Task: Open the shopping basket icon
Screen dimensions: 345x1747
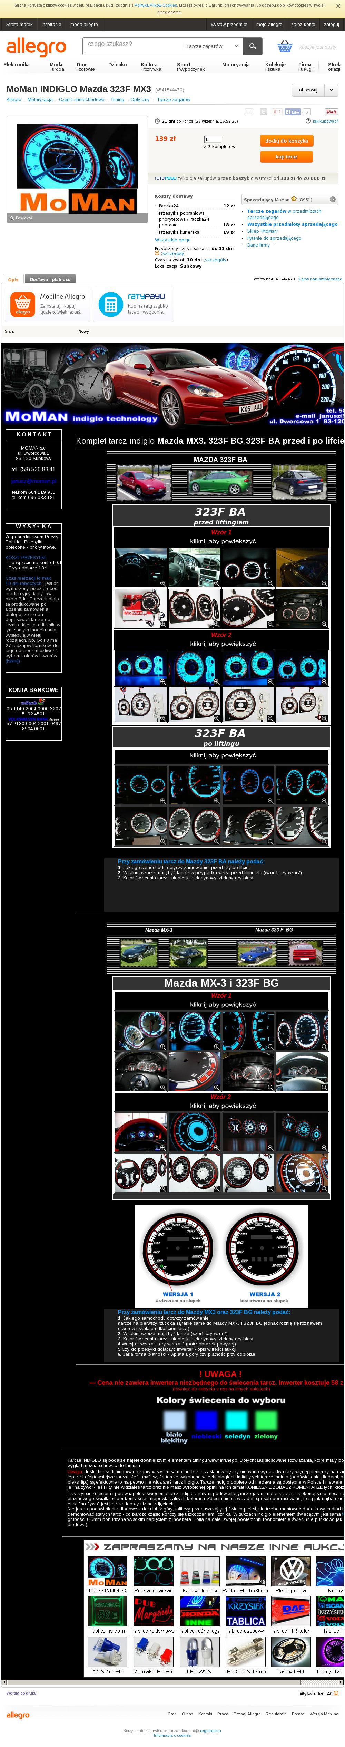Action: (285, 47)
